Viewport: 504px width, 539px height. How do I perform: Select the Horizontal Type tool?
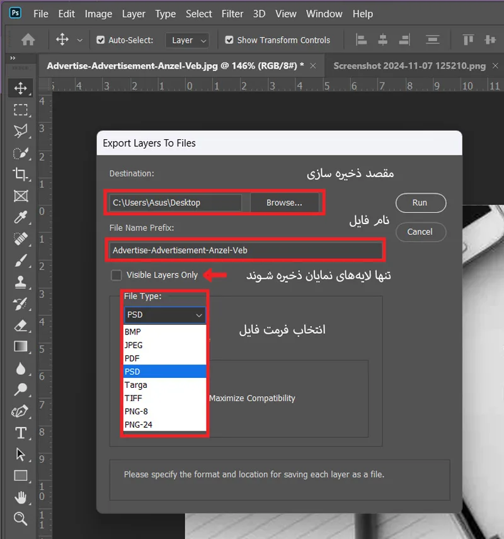(x=21, y=433)
